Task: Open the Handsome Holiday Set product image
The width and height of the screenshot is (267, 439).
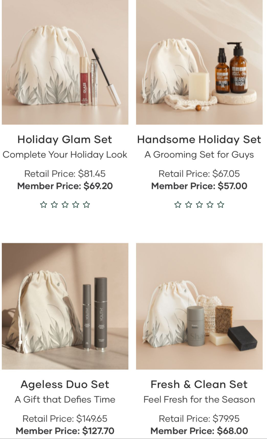Action: pyautogui.click(x=199, y=62)
